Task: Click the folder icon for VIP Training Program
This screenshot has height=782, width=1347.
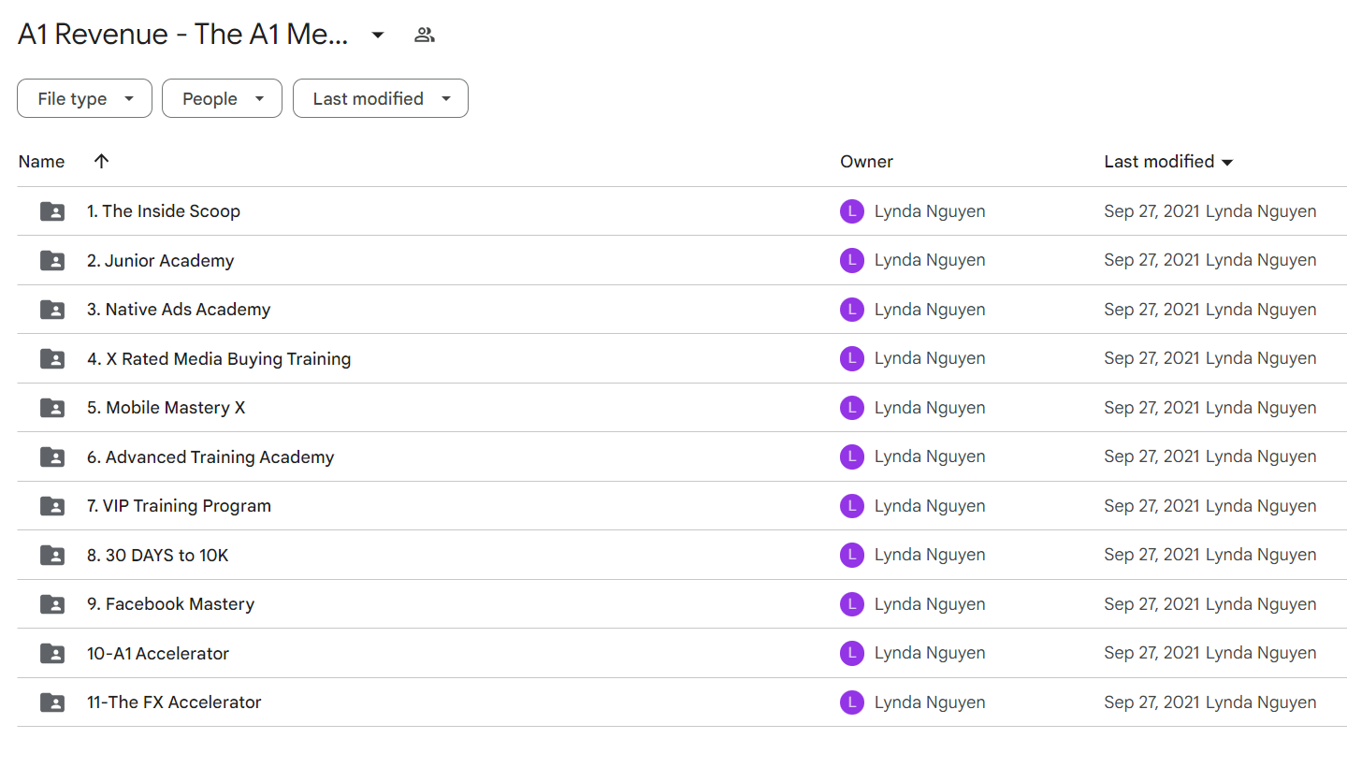Action: tap(52, 506)
